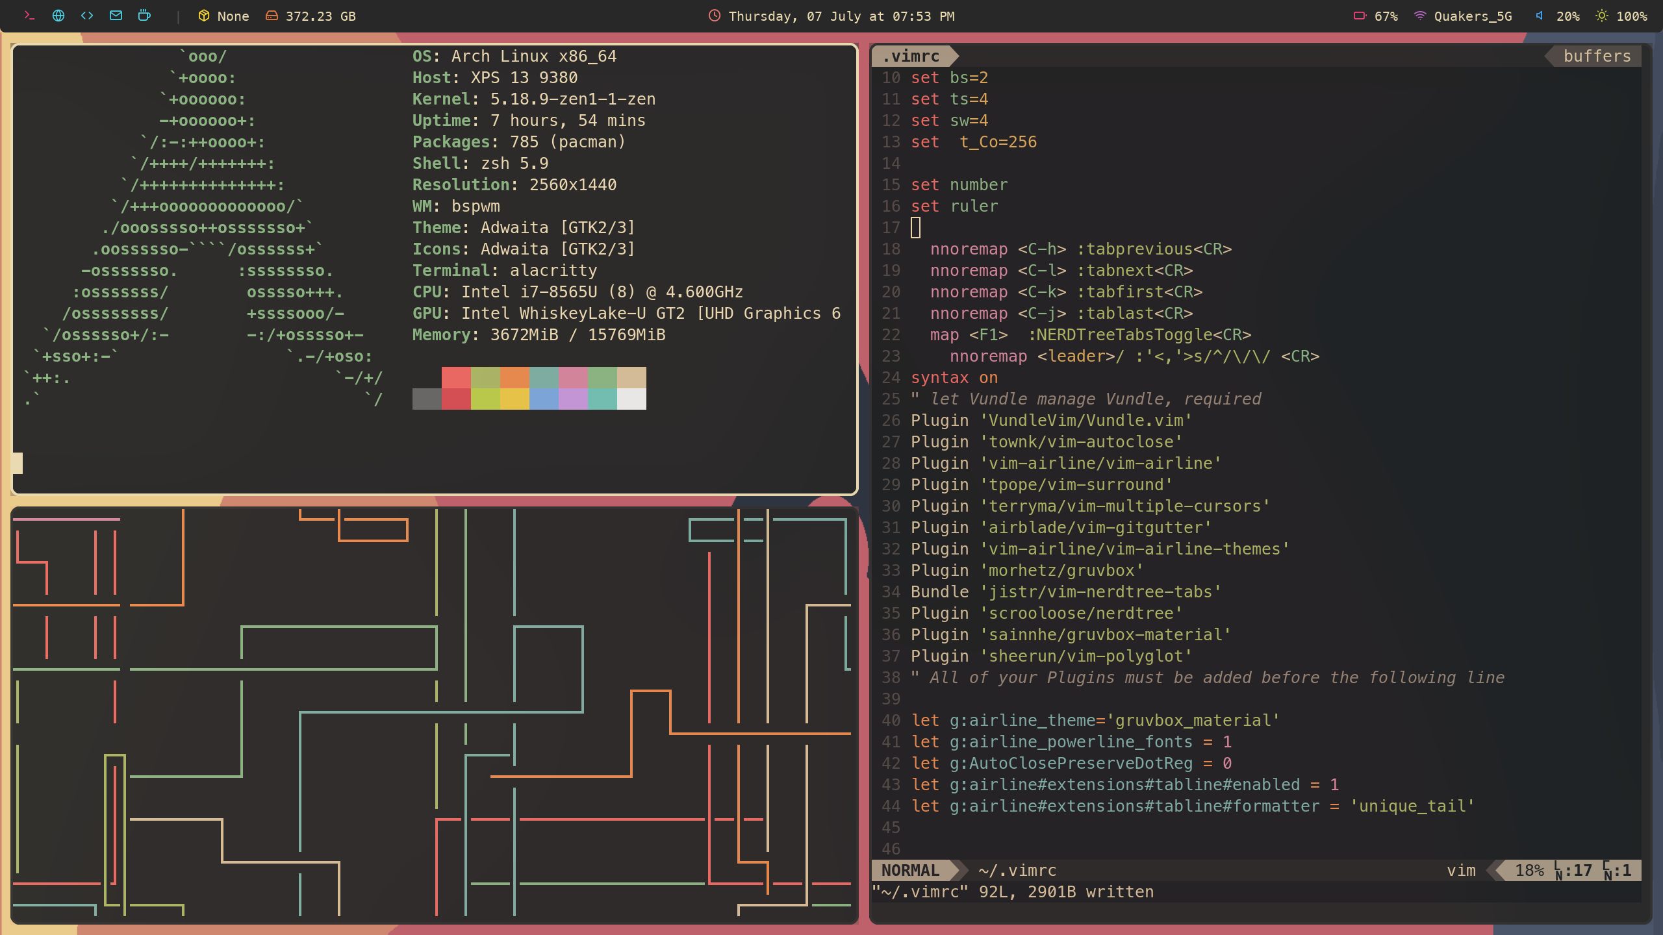Image resolution: width=1663 pixels, height=935 pixels.
Task: Click the shell prompt cursor in neofetch terminal
Action: [18, 463]
